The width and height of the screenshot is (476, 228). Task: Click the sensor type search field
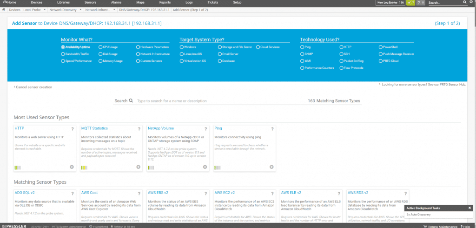pos(220,101)
